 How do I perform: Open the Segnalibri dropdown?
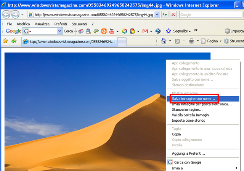[x=182, y=31]
